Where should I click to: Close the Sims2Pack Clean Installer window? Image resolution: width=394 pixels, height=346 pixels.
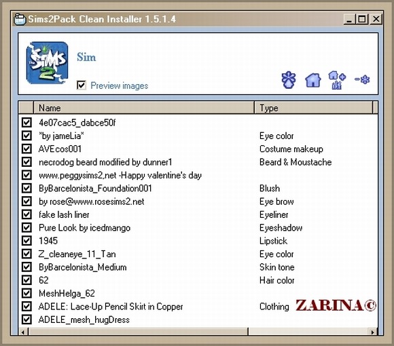coord(376,19)
